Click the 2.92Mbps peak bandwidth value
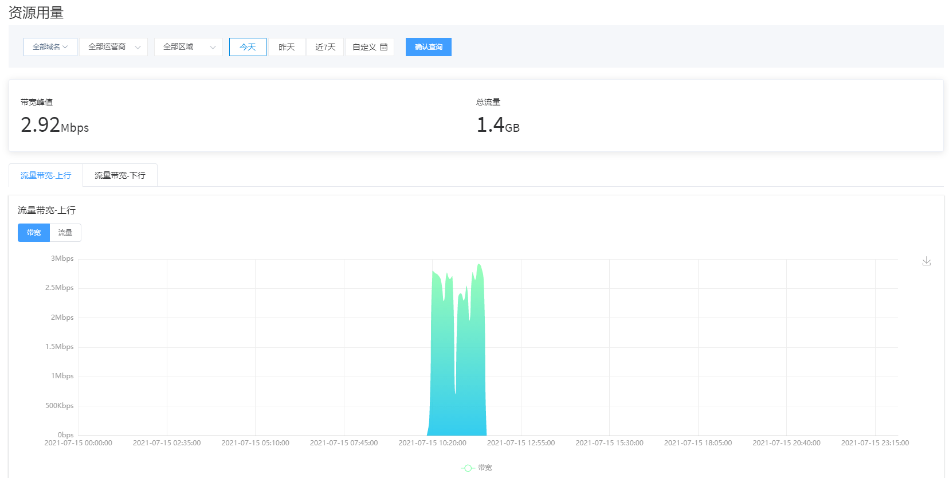This screenshot has width=949, height=478. tap(54, 125)
